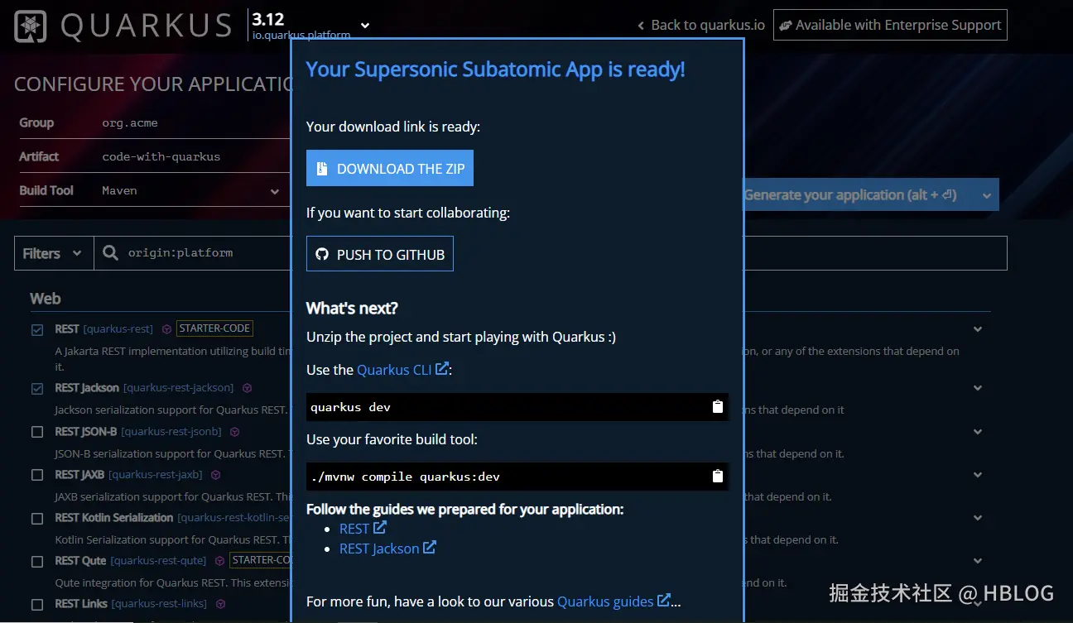Viewport: 1073px width, 623px height.
Task: Check the REST Kotlin Serialization checkbox
Action: [x=37, y=519]
